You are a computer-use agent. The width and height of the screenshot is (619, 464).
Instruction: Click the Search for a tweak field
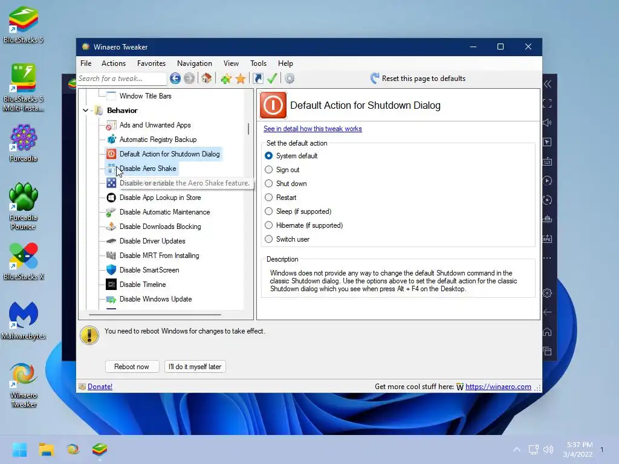click(x=122, y=79)
